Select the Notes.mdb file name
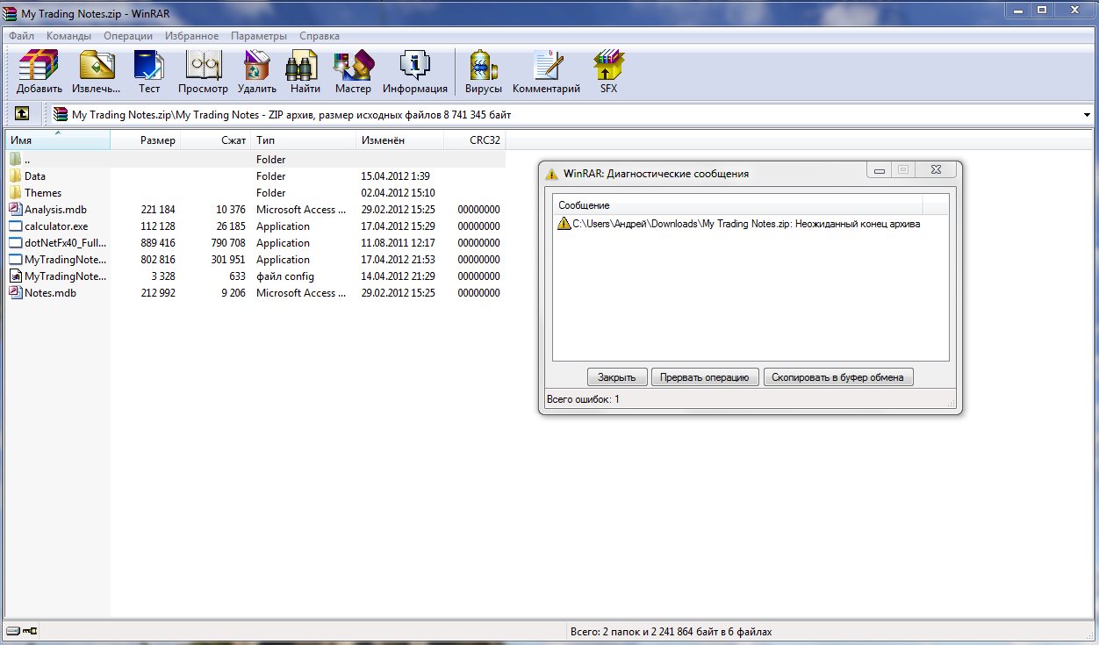 coord(50,293)
